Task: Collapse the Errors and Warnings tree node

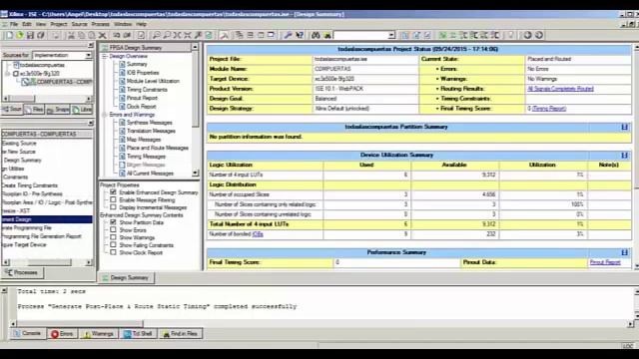Action: 105,115
